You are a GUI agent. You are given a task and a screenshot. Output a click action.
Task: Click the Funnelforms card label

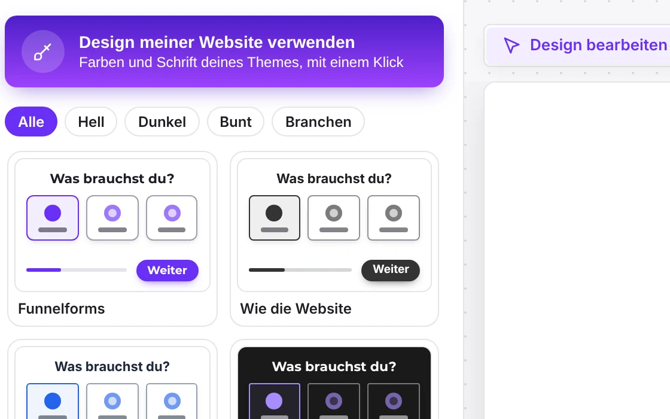[x=62, y=309]
